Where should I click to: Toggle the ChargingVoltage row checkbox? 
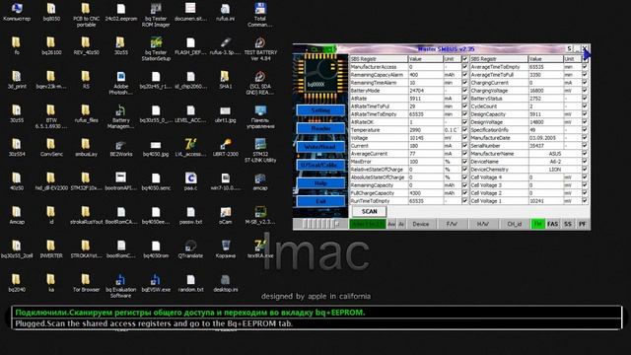pos(585,91)
